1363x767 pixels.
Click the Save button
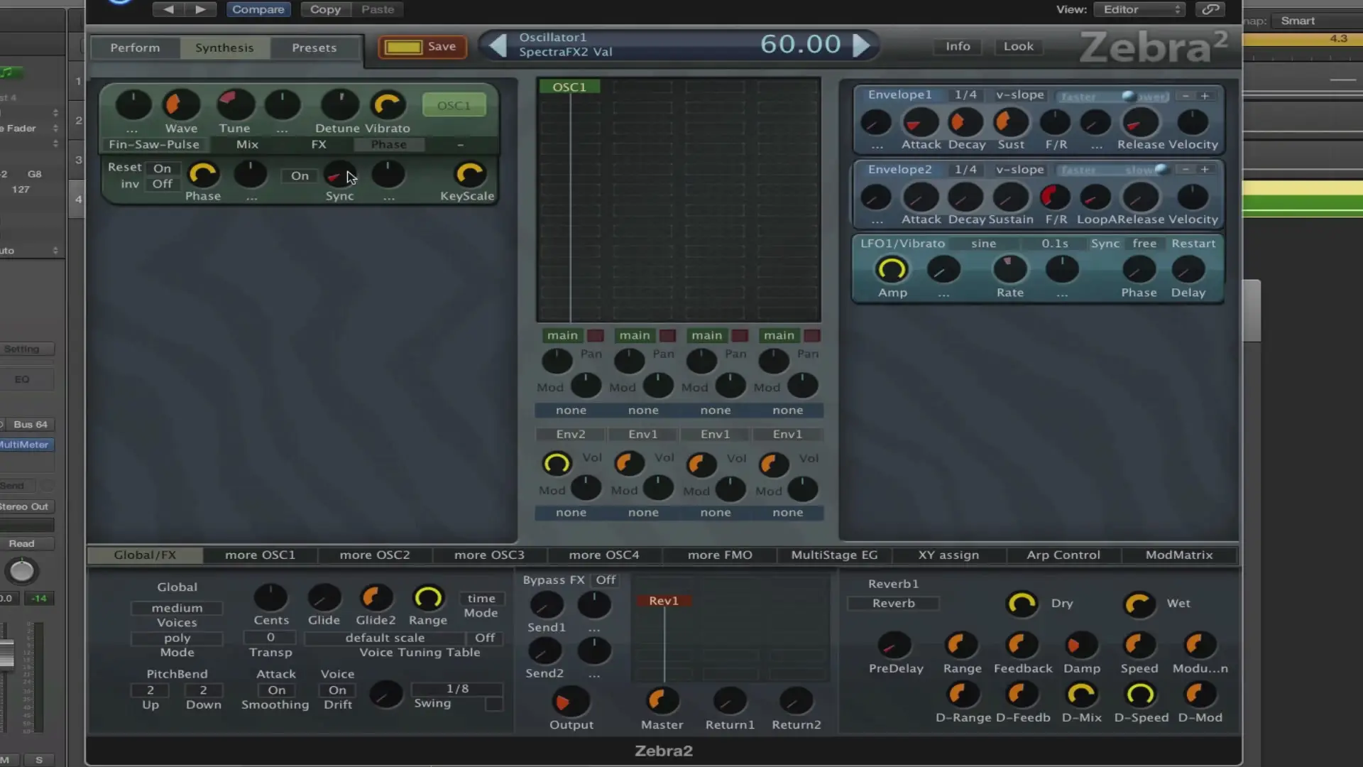[422, 47]
